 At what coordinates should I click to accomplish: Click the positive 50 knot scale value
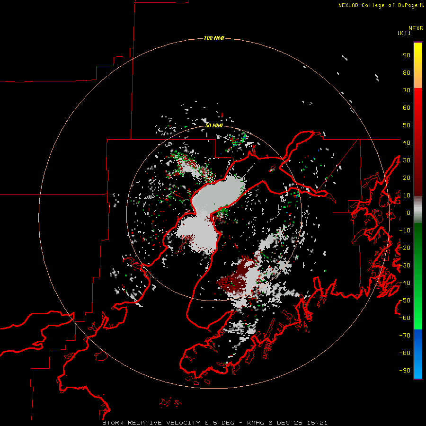click(x=407, y=125)
